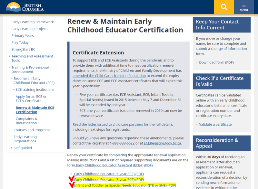
Task: Open the yellow search icon button
Action: pos(224,7)
